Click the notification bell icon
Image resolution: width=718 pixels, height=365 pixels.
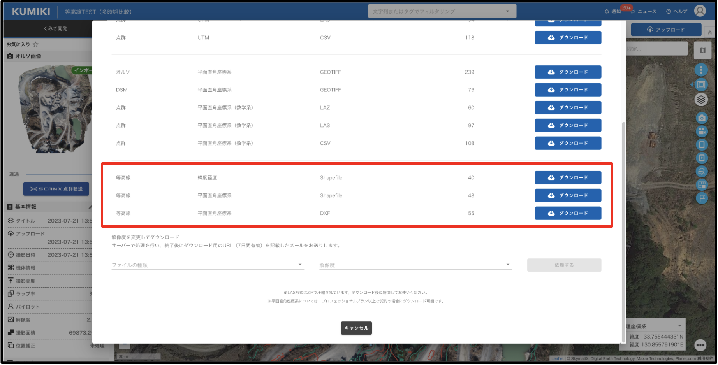606,11
